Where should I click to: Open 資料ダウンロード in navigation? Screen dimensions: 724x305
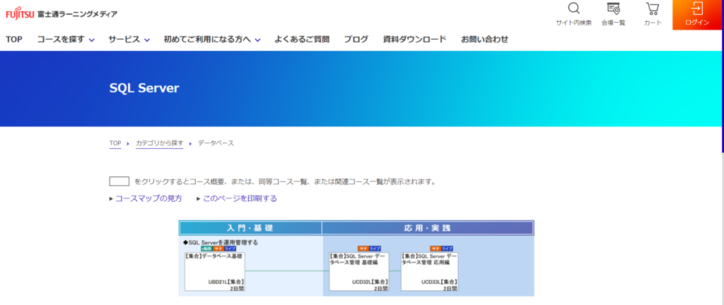(x=414, y=40)
